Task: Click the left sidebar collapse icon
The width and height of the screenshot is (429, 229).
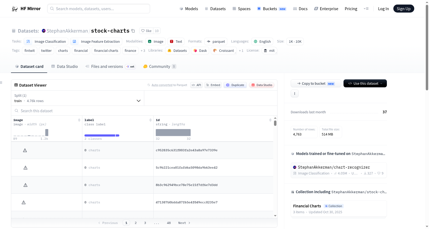Action: point(1,83)
